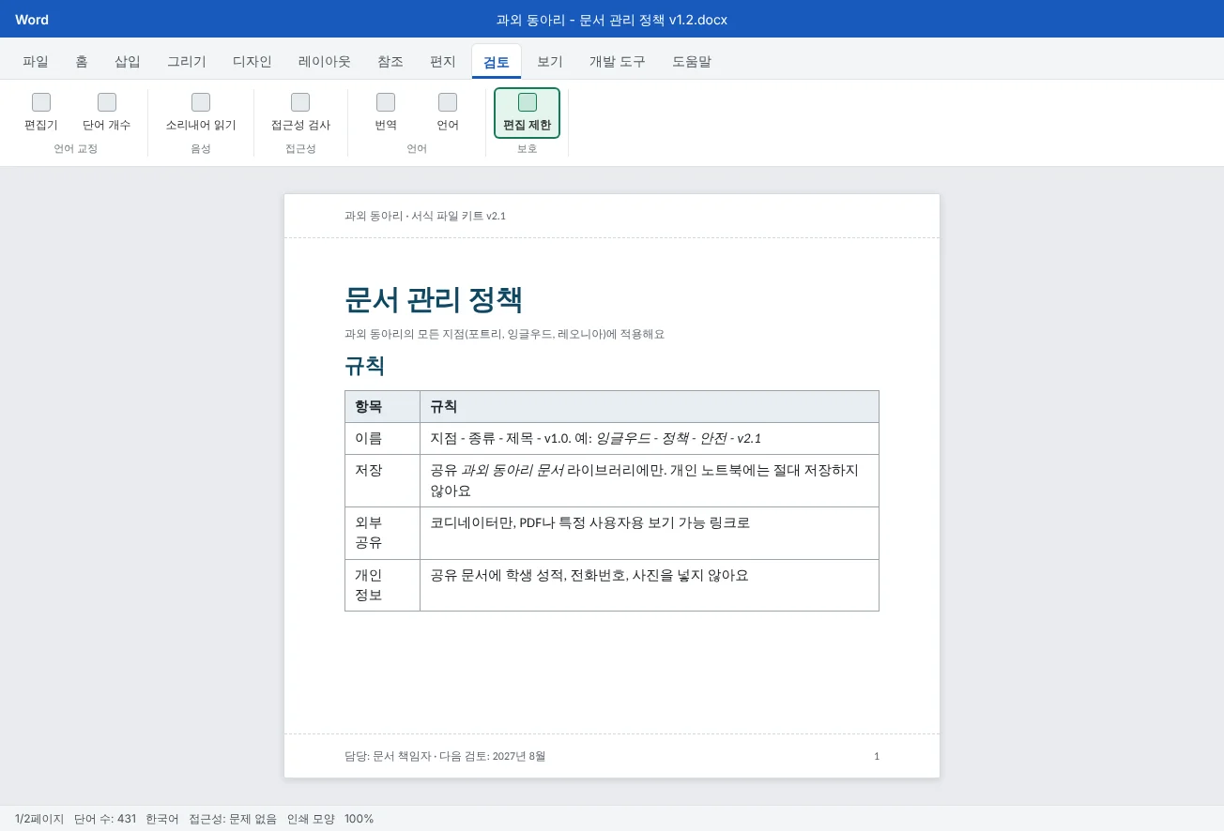This screenshot has height=831, width=1224.
Task: Click the 언어 language icon
Action: (x=448, y=102)
